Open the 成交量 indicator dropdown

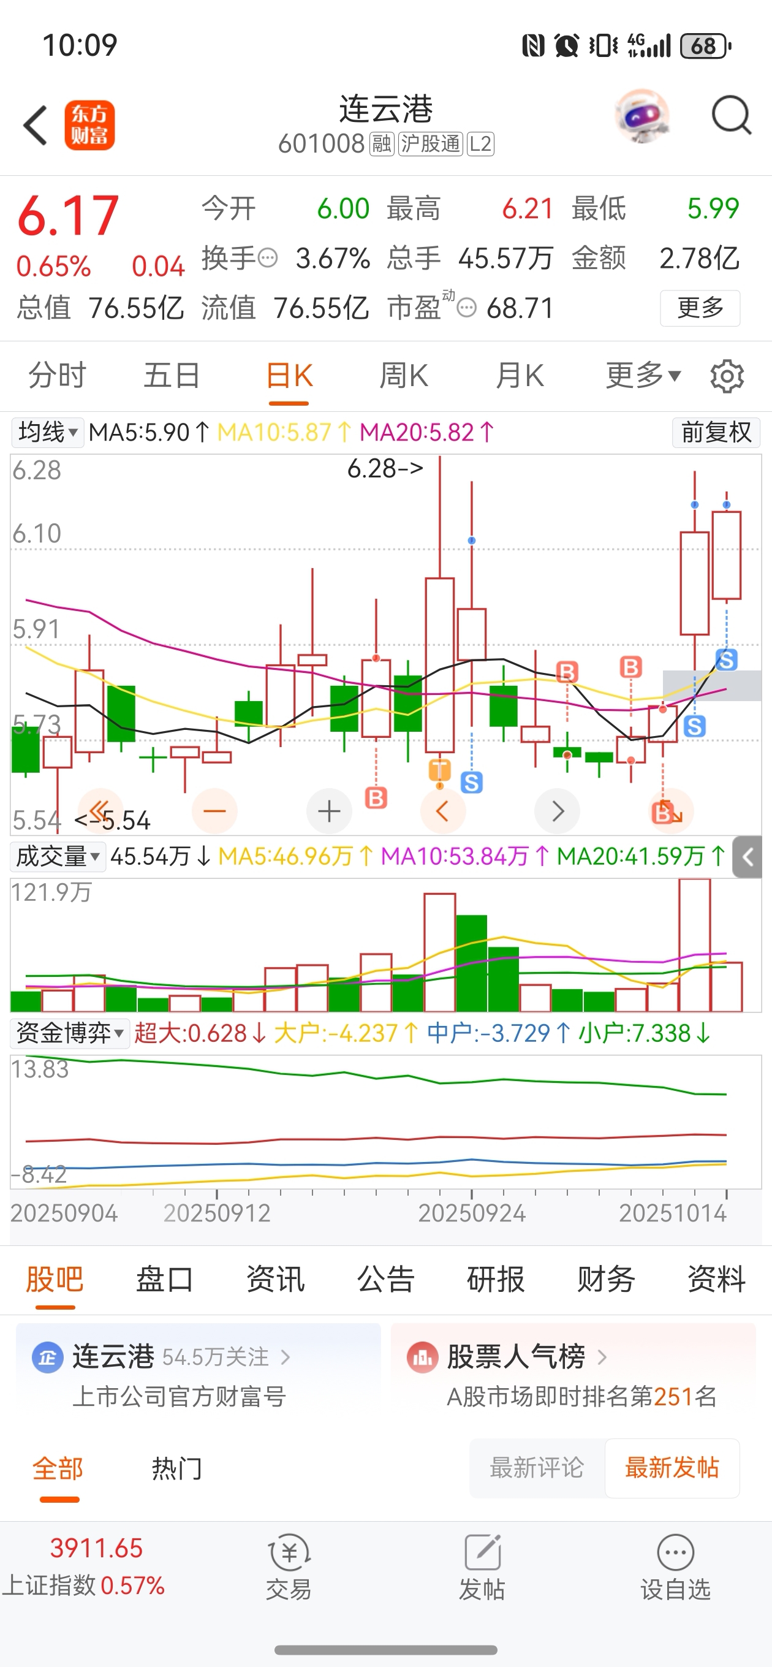tap(58, 857)
